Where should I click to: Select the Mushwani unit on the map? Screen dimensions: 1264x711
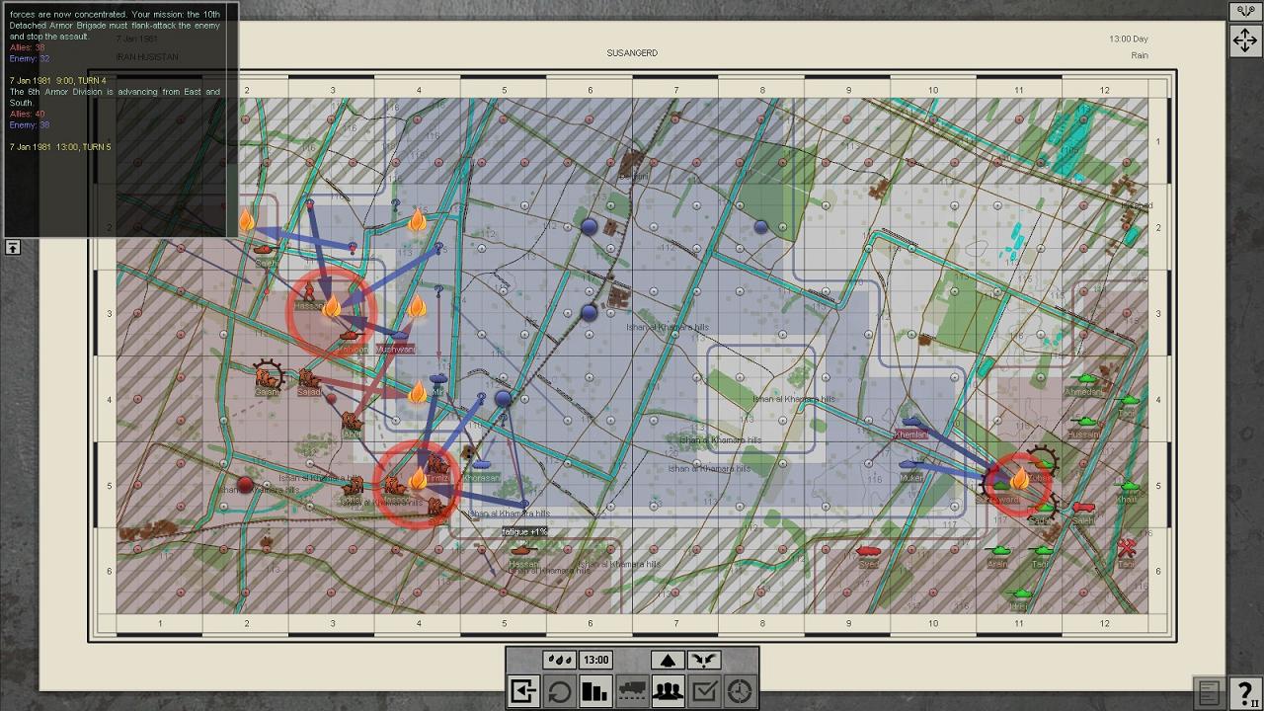[396, 342]
